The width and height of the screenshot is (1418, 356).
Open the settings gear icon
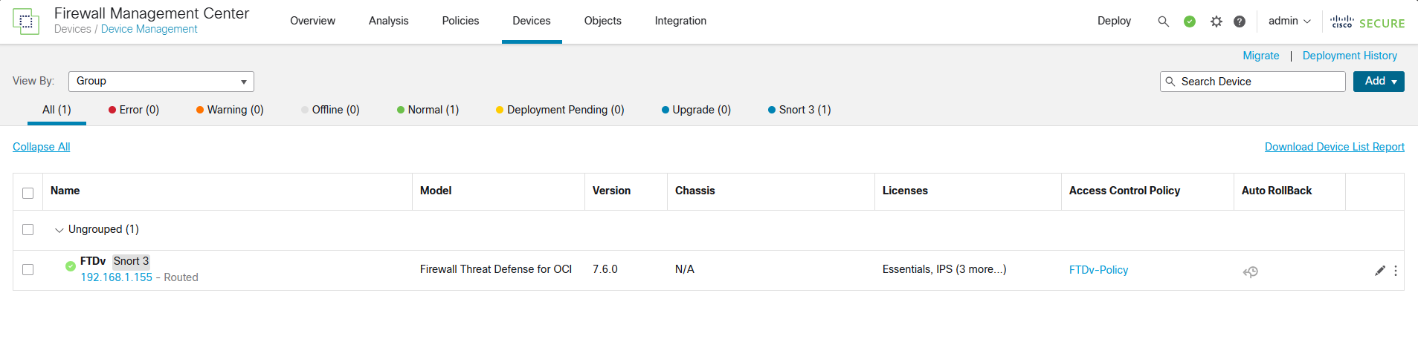coord(1216,22)
